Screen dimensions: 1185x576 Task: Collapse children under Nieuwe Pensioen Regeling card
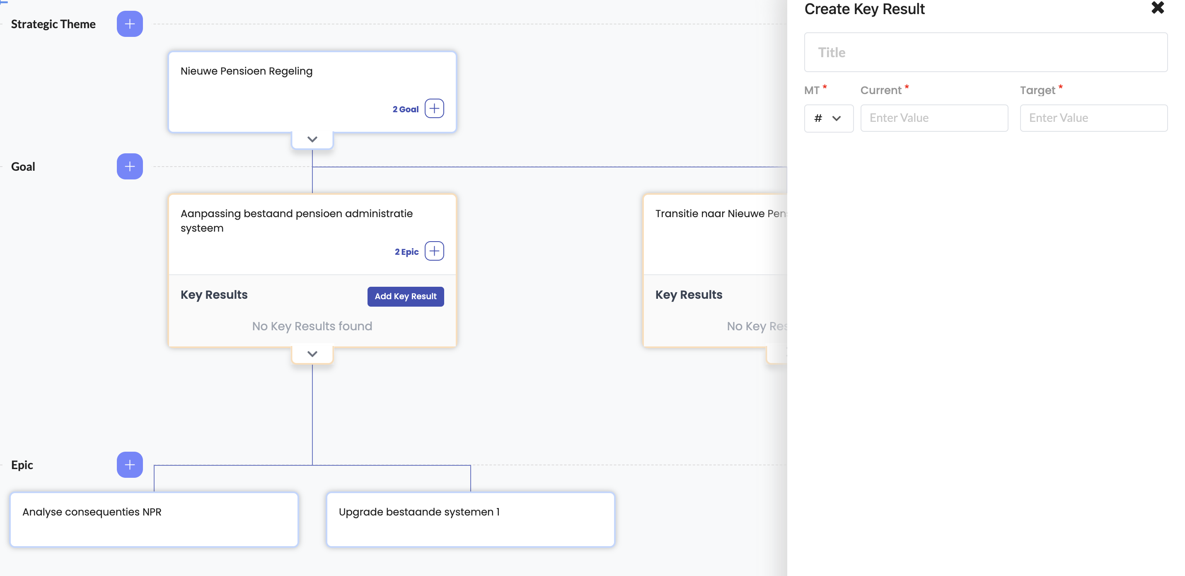312,139
